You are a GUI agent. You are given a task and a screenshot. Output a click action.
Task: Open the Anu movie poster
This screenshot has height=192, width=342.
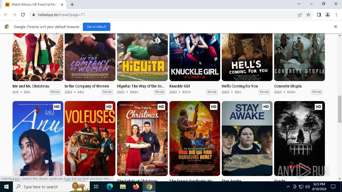(x=38, y=138)
